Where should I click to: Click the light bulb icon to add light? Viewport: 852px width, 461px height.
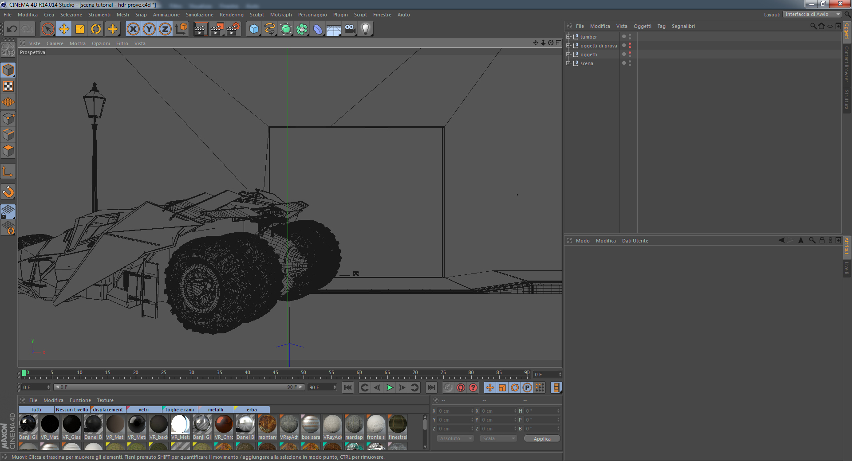(365, 29)
